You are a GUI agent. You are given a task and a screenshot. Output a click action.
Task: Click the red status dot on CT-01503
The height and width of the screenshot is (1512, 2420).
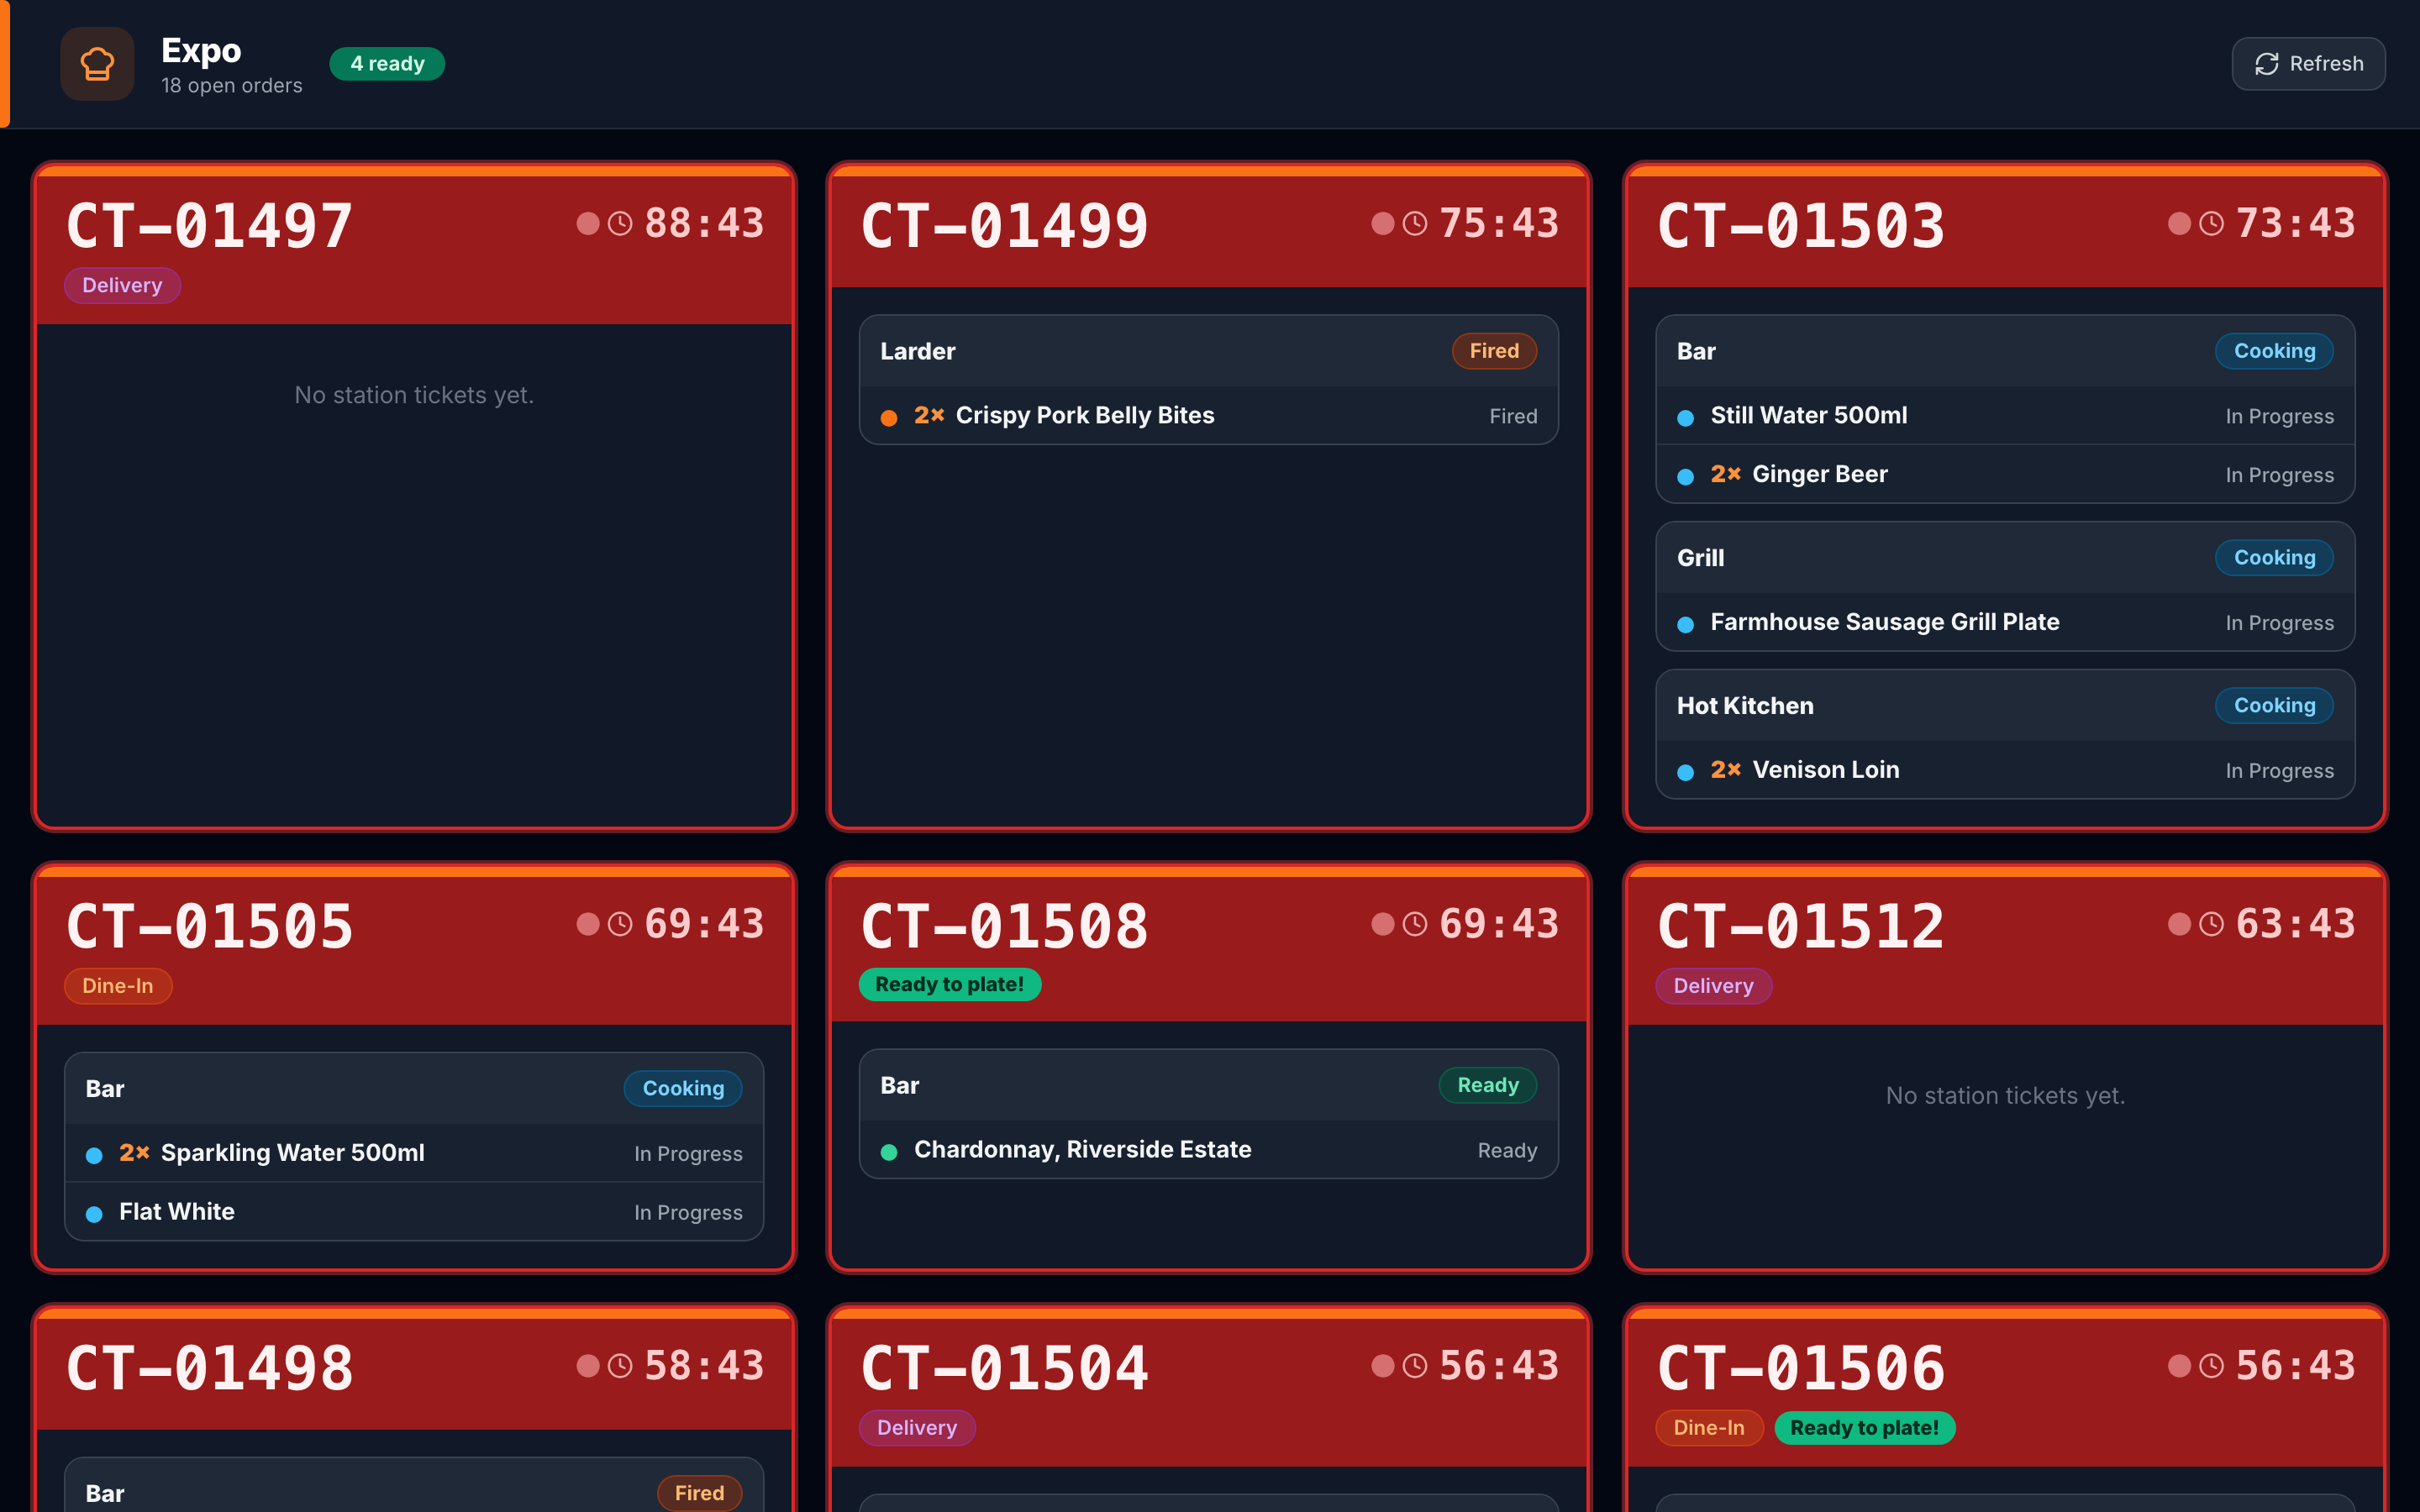coord(2179,223)
